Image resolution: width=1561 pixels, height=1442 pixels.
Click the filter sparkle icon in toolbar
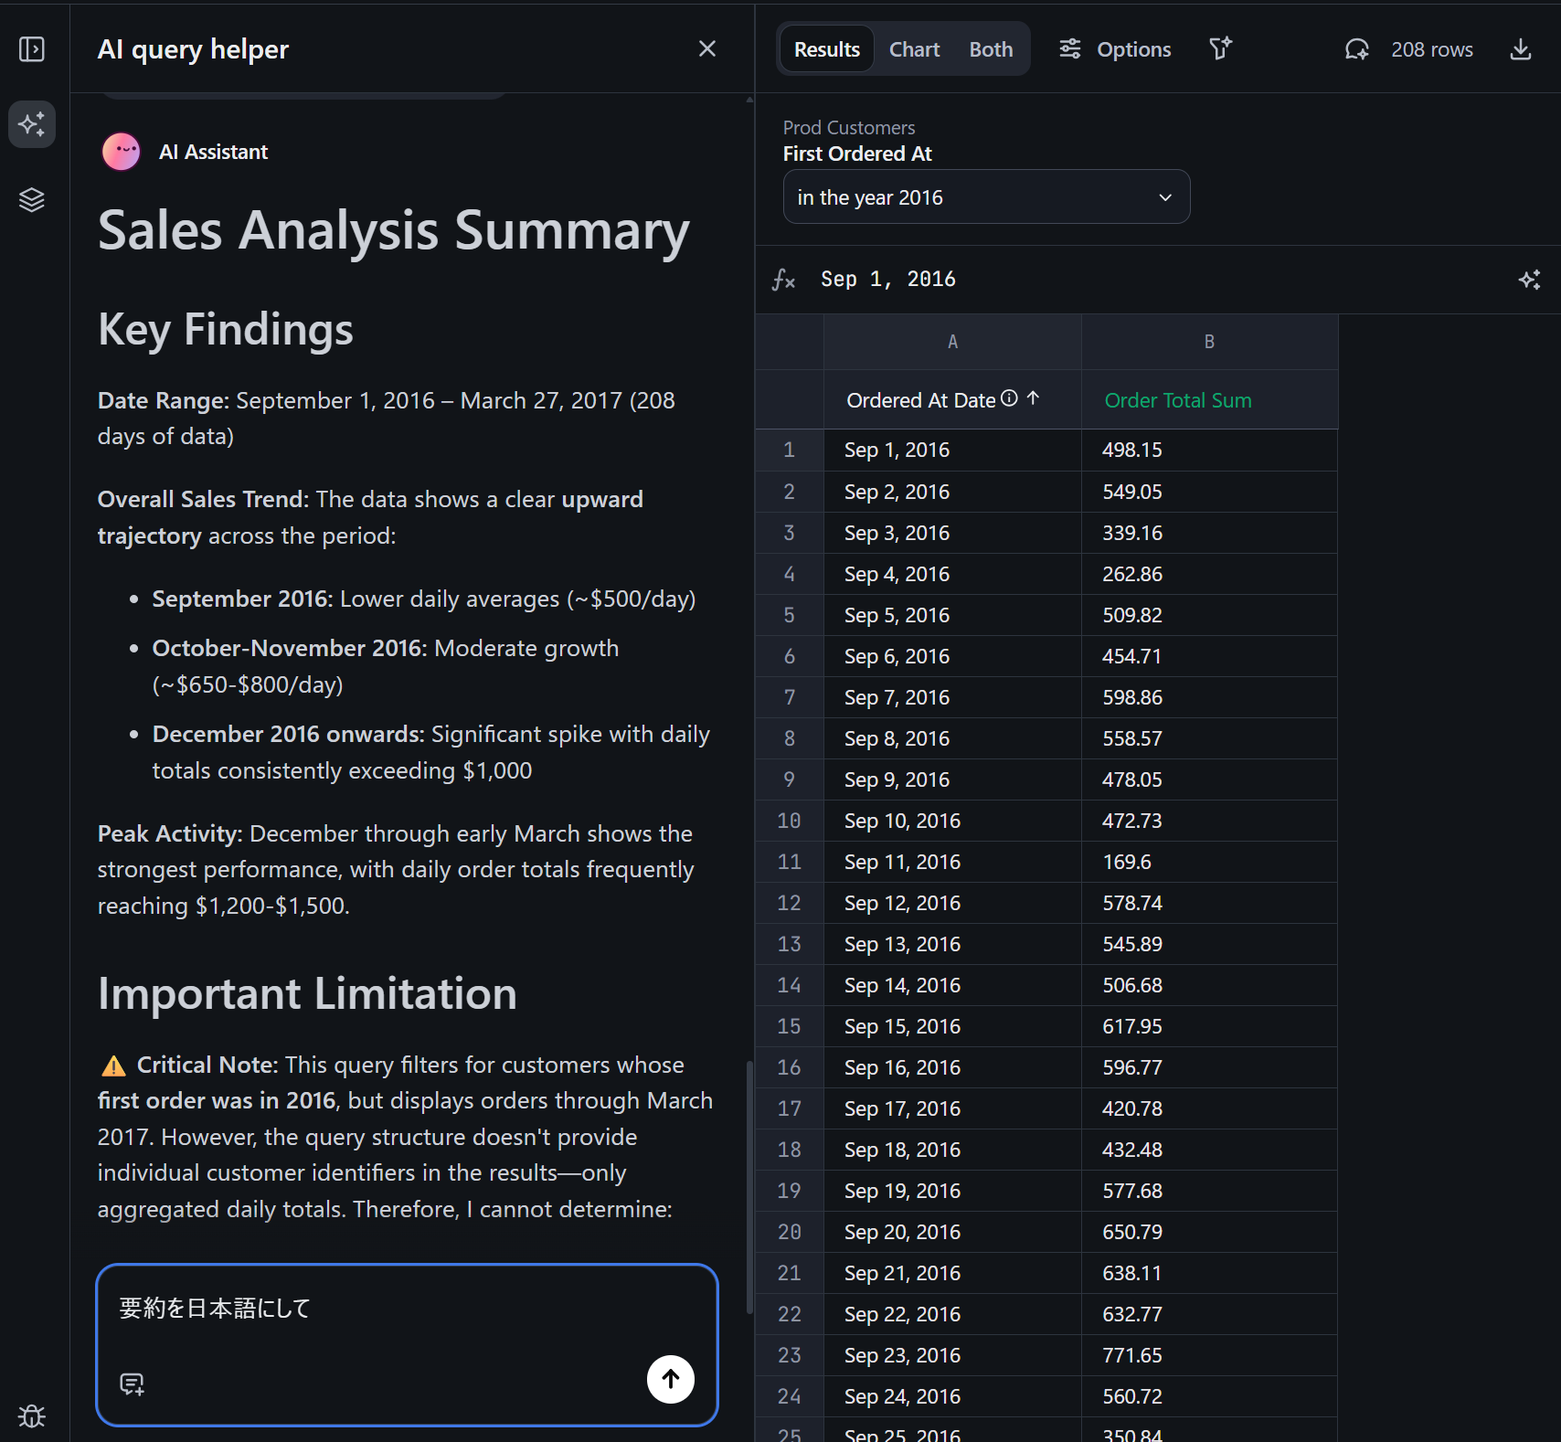coord(1220,49)
